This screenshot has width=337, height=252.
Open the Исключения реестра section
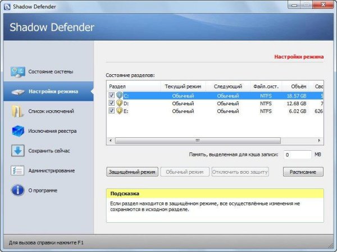(x=48, y=131)
